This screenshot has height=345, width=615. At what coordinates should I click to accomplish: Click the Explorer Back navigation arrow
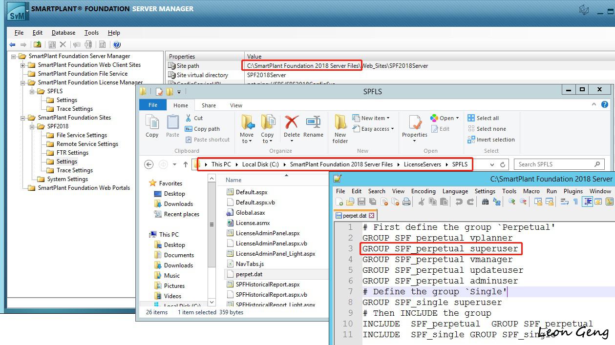click(149, 164)
